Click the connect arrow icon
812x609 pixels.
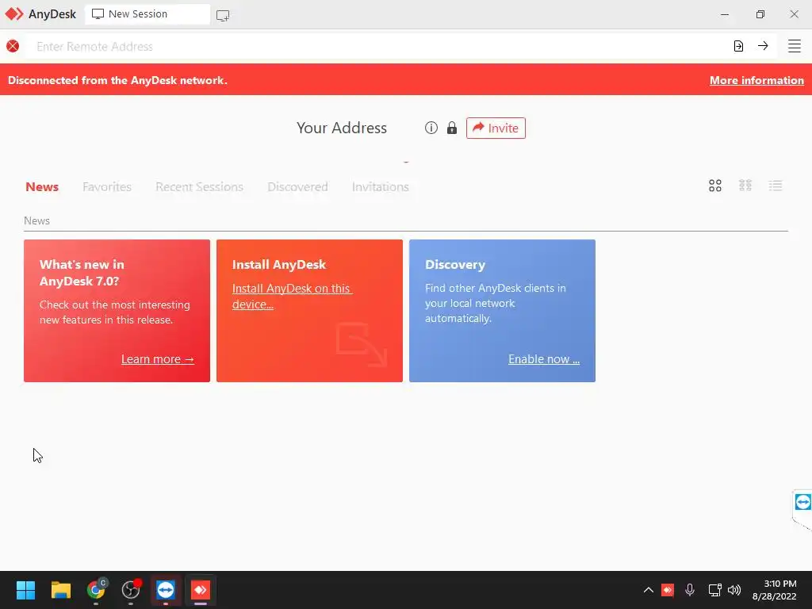[763, 46]
